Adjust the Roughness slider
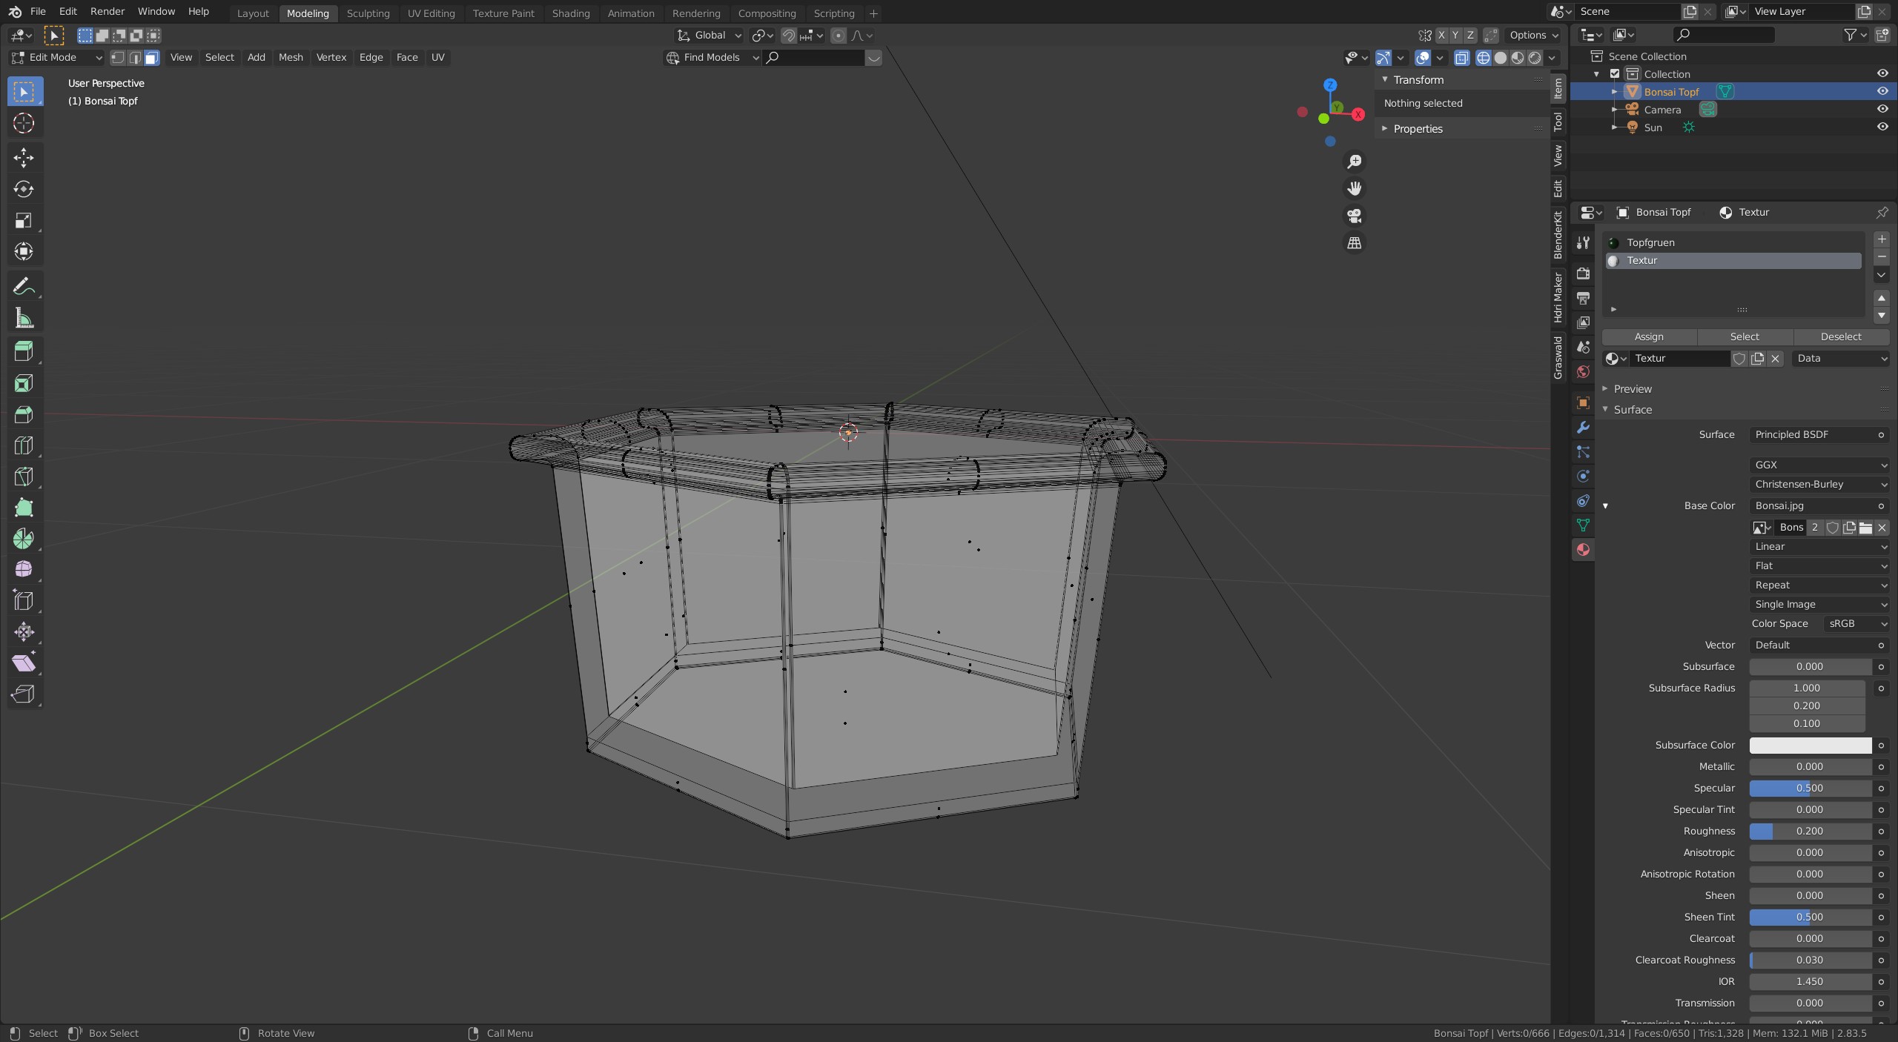This screenshot has height=1042, width=1898. point(1809,832)
